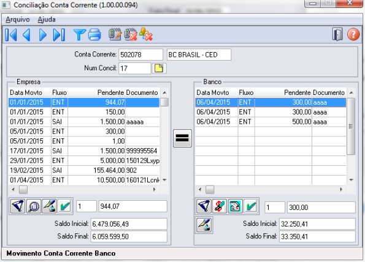Click the Banco selected value field 300,00
This screenshot has height=262, width=365.
pyautogui.click(x=321, y=207)
